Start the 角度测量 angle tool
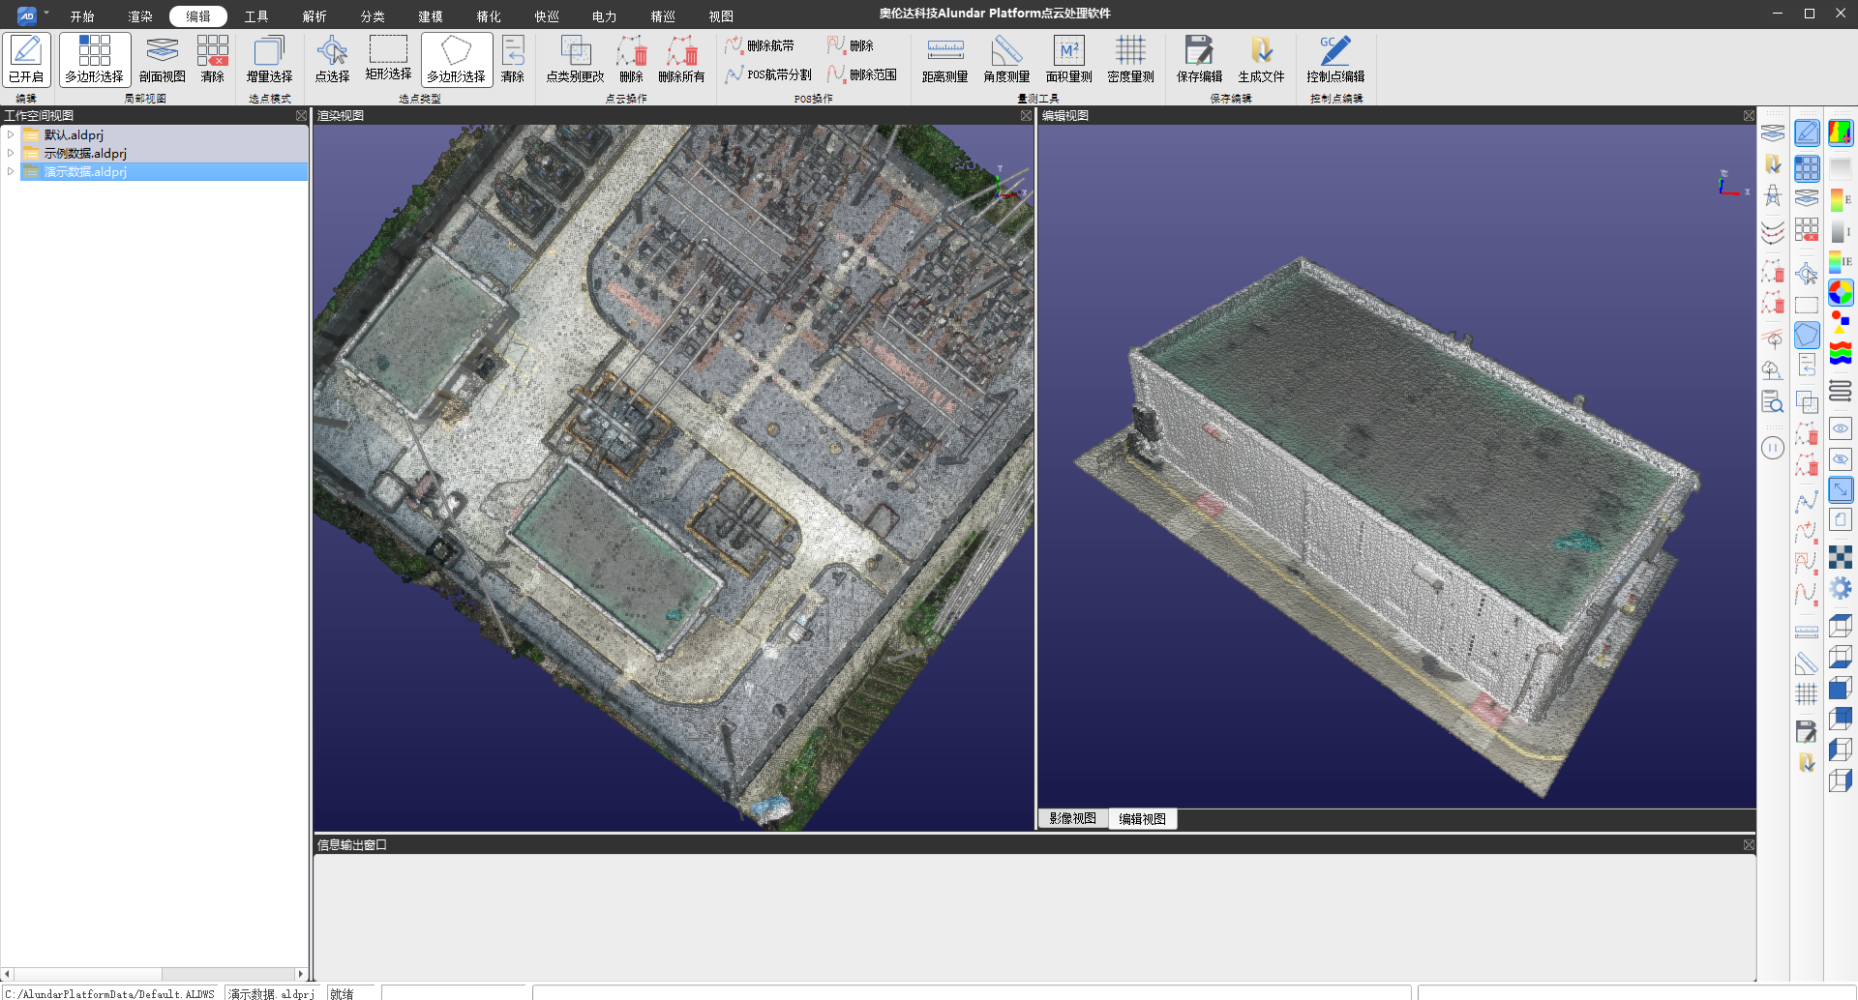This screenshot has height=1000, width=1858. 1006,60
